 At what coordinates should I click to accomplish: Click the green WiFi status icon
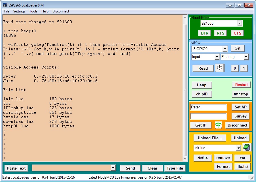[x=218, y=125]
